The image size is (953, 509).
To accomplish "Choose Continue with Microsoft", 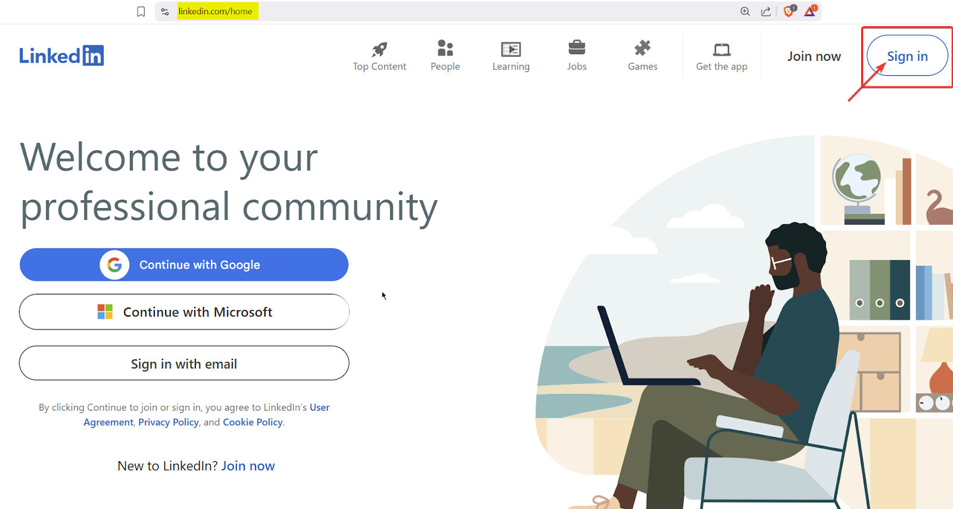I will 184,312.
